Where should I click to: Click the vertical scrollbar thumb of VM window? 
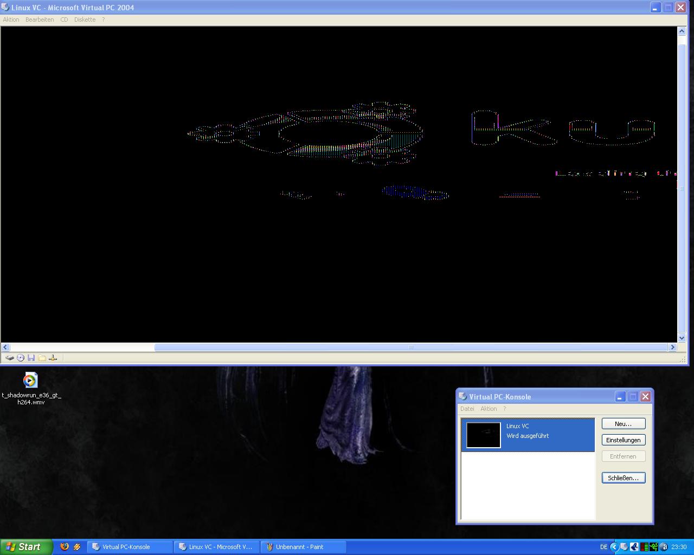click(x=682, y=189)
